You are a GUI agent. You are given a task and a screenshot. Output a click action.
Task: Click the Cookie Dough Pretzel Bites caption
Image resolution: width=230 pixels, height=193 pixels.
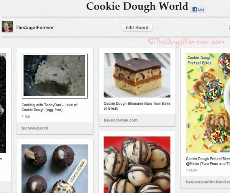pos(208,161)
